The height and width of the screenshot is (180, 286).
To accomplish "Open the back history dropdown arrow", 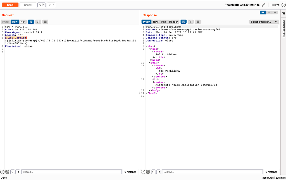I will pyautogui.click(x=44, y=5).
